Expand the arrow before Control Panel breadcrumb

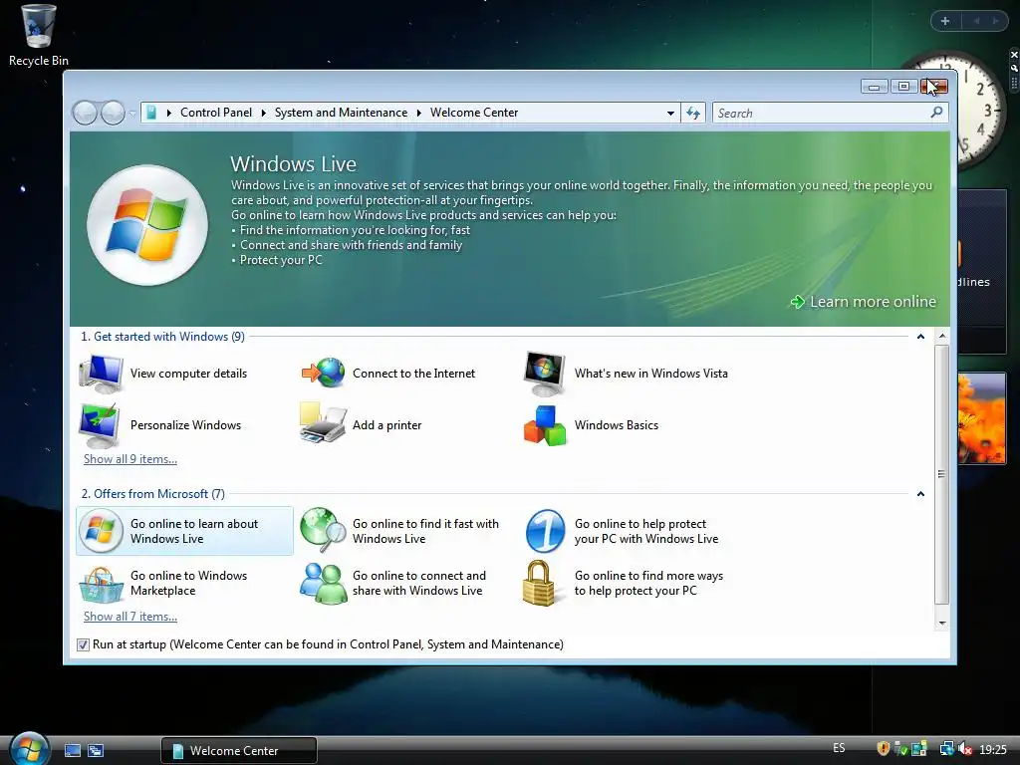pyautogui.click(x=168, y=113)
